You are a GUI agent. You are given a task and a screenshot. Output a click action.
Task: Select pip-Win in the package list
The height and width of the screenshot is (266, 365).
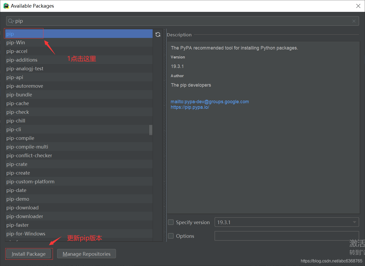pos(16,42)
